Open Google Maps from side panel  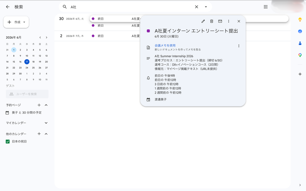(300, 55)
